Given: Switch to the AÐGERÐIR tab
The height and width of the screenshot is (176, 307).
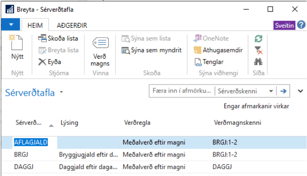Looking at the screenshot, I should pyautogui.click(x=72, y=26).
